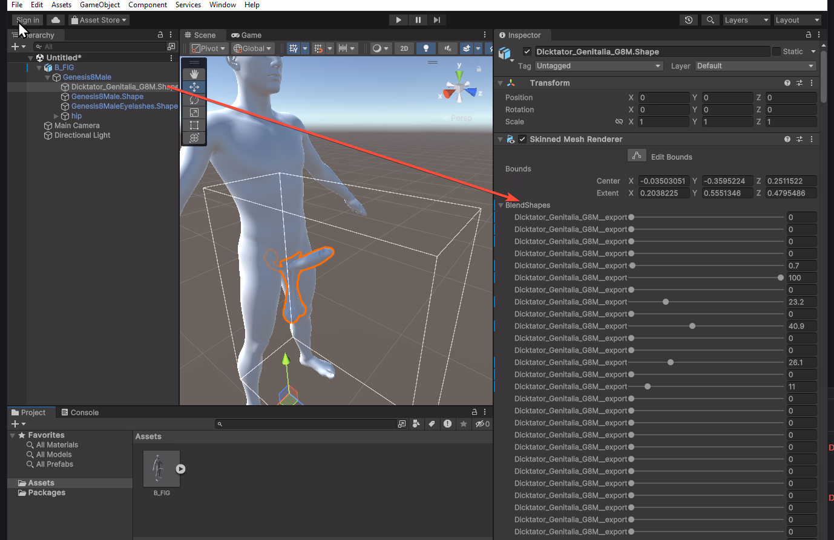Click the Sign in button
834x540 pixels.
tap(28, 20)
